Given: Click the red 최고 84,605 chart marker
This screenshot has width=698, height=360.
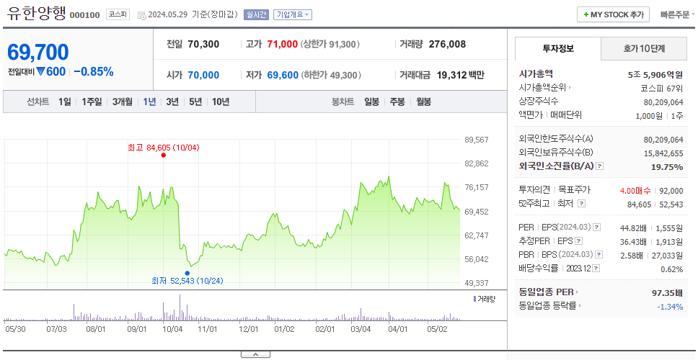Looking at the screenshot, I should 164,155.
